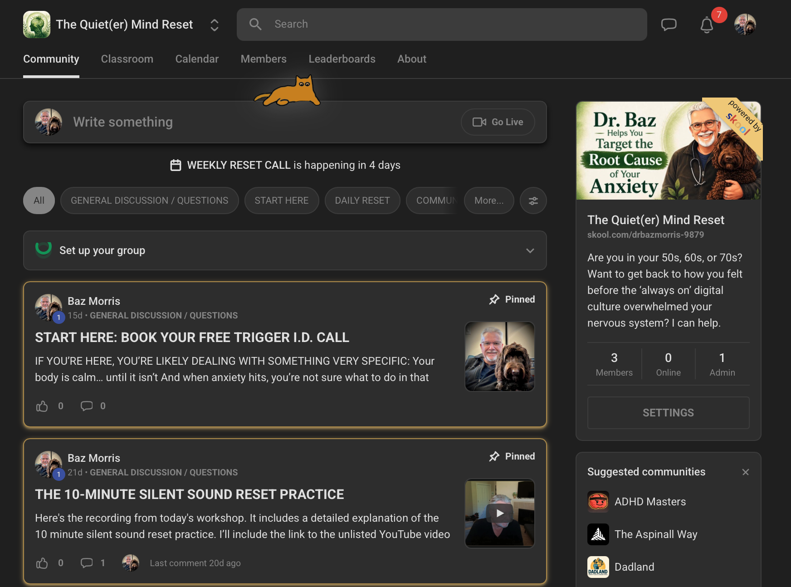Screen dimensions: 791x587
Task: Click the Write something post box
Action: tap(285, 122)
